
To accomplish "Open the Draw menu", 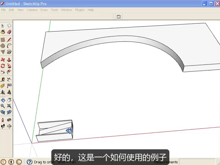I will click(44, 10).
